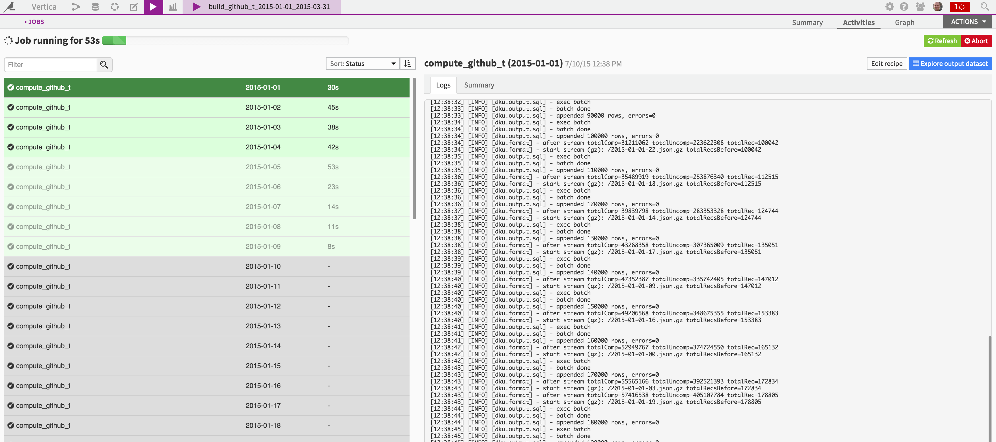
Task: Click the 'compute_github_t (2015-01-01)' heading
Action: (493, 63)
